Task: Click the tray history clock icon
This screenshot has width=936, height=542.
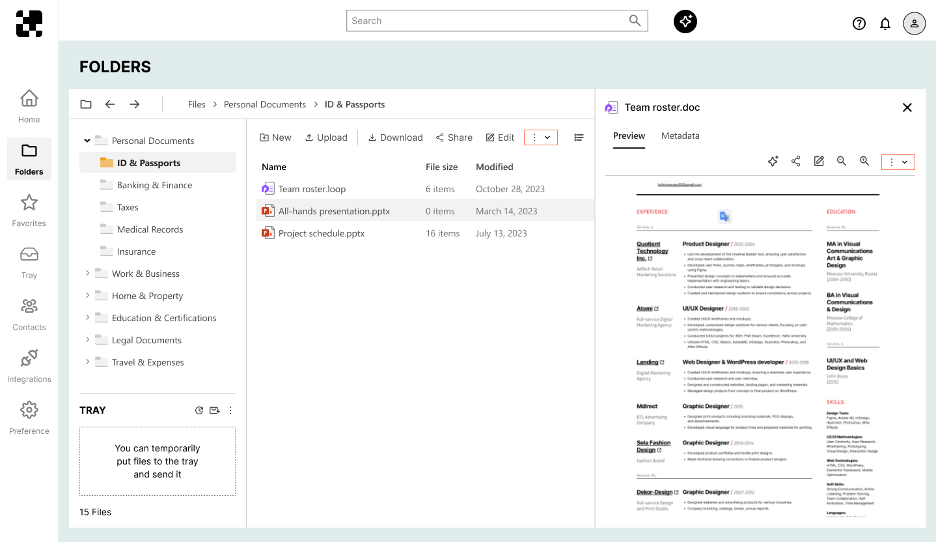Action: tap(199, 410)
